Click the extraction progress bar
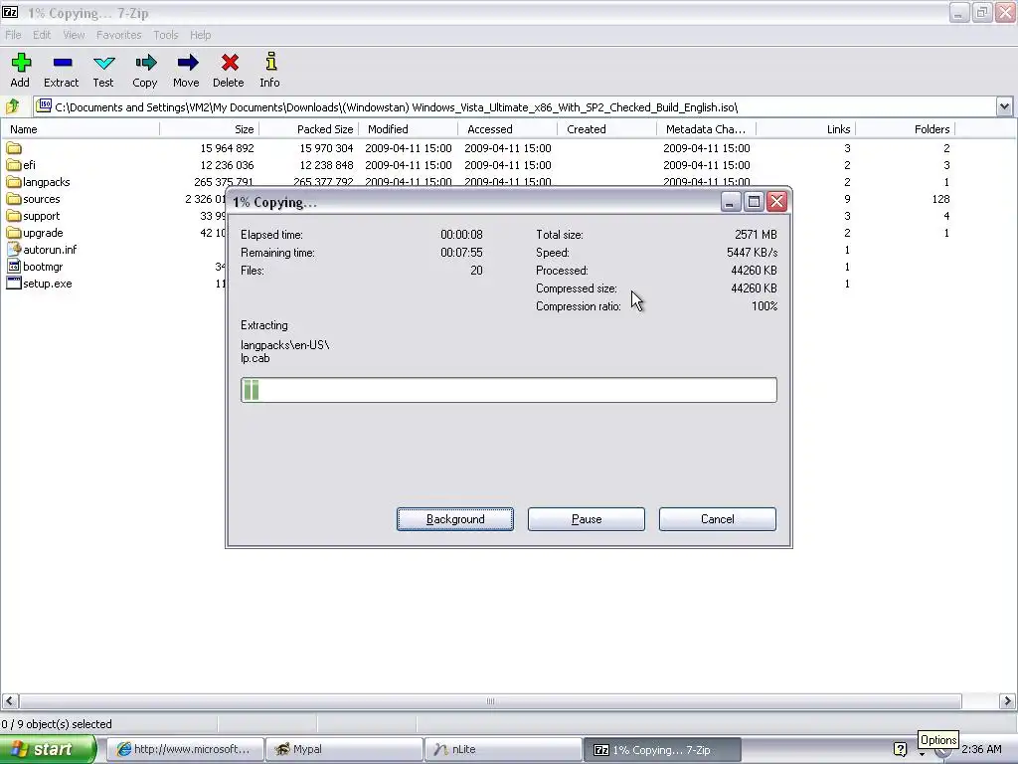 point(508,390)
